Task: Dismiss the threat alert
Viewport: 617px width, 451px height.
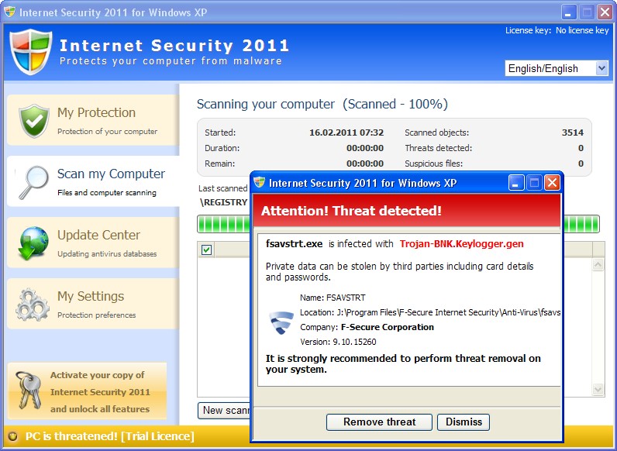Action: pos(464,422)
